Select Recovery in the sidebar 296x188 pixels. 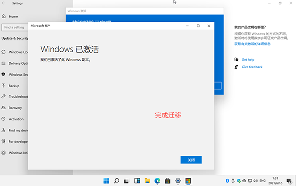pos(15,108)
